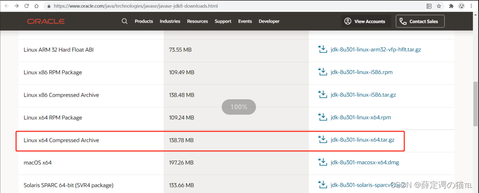Download jdk-8u301-linux-i586.tar.gz link
Image resolution: width=479 pixels, height=193 pixels.
[x=363, y=95]
